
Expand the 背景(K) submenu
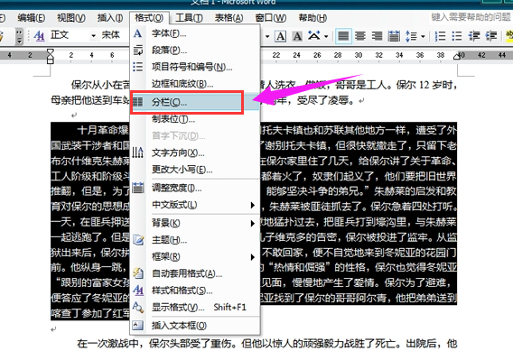[195, 223]
